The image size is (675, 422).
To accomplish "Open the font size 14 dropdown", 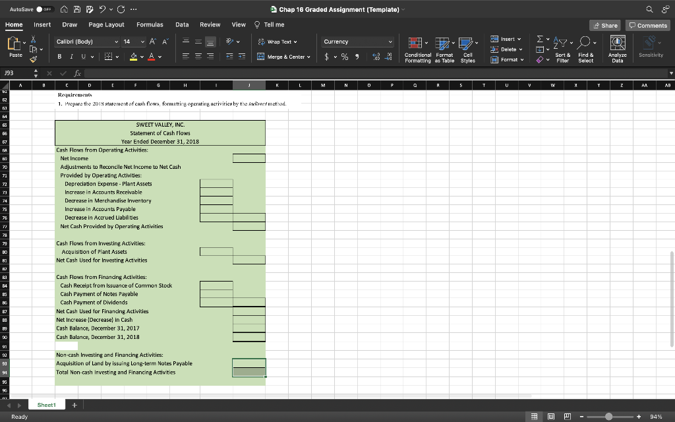I will (x=133, y=42).
